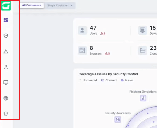The width and height of the screenshot is (157, 128).
Task: Click the 15 devices count
Action: click(153, 28)
